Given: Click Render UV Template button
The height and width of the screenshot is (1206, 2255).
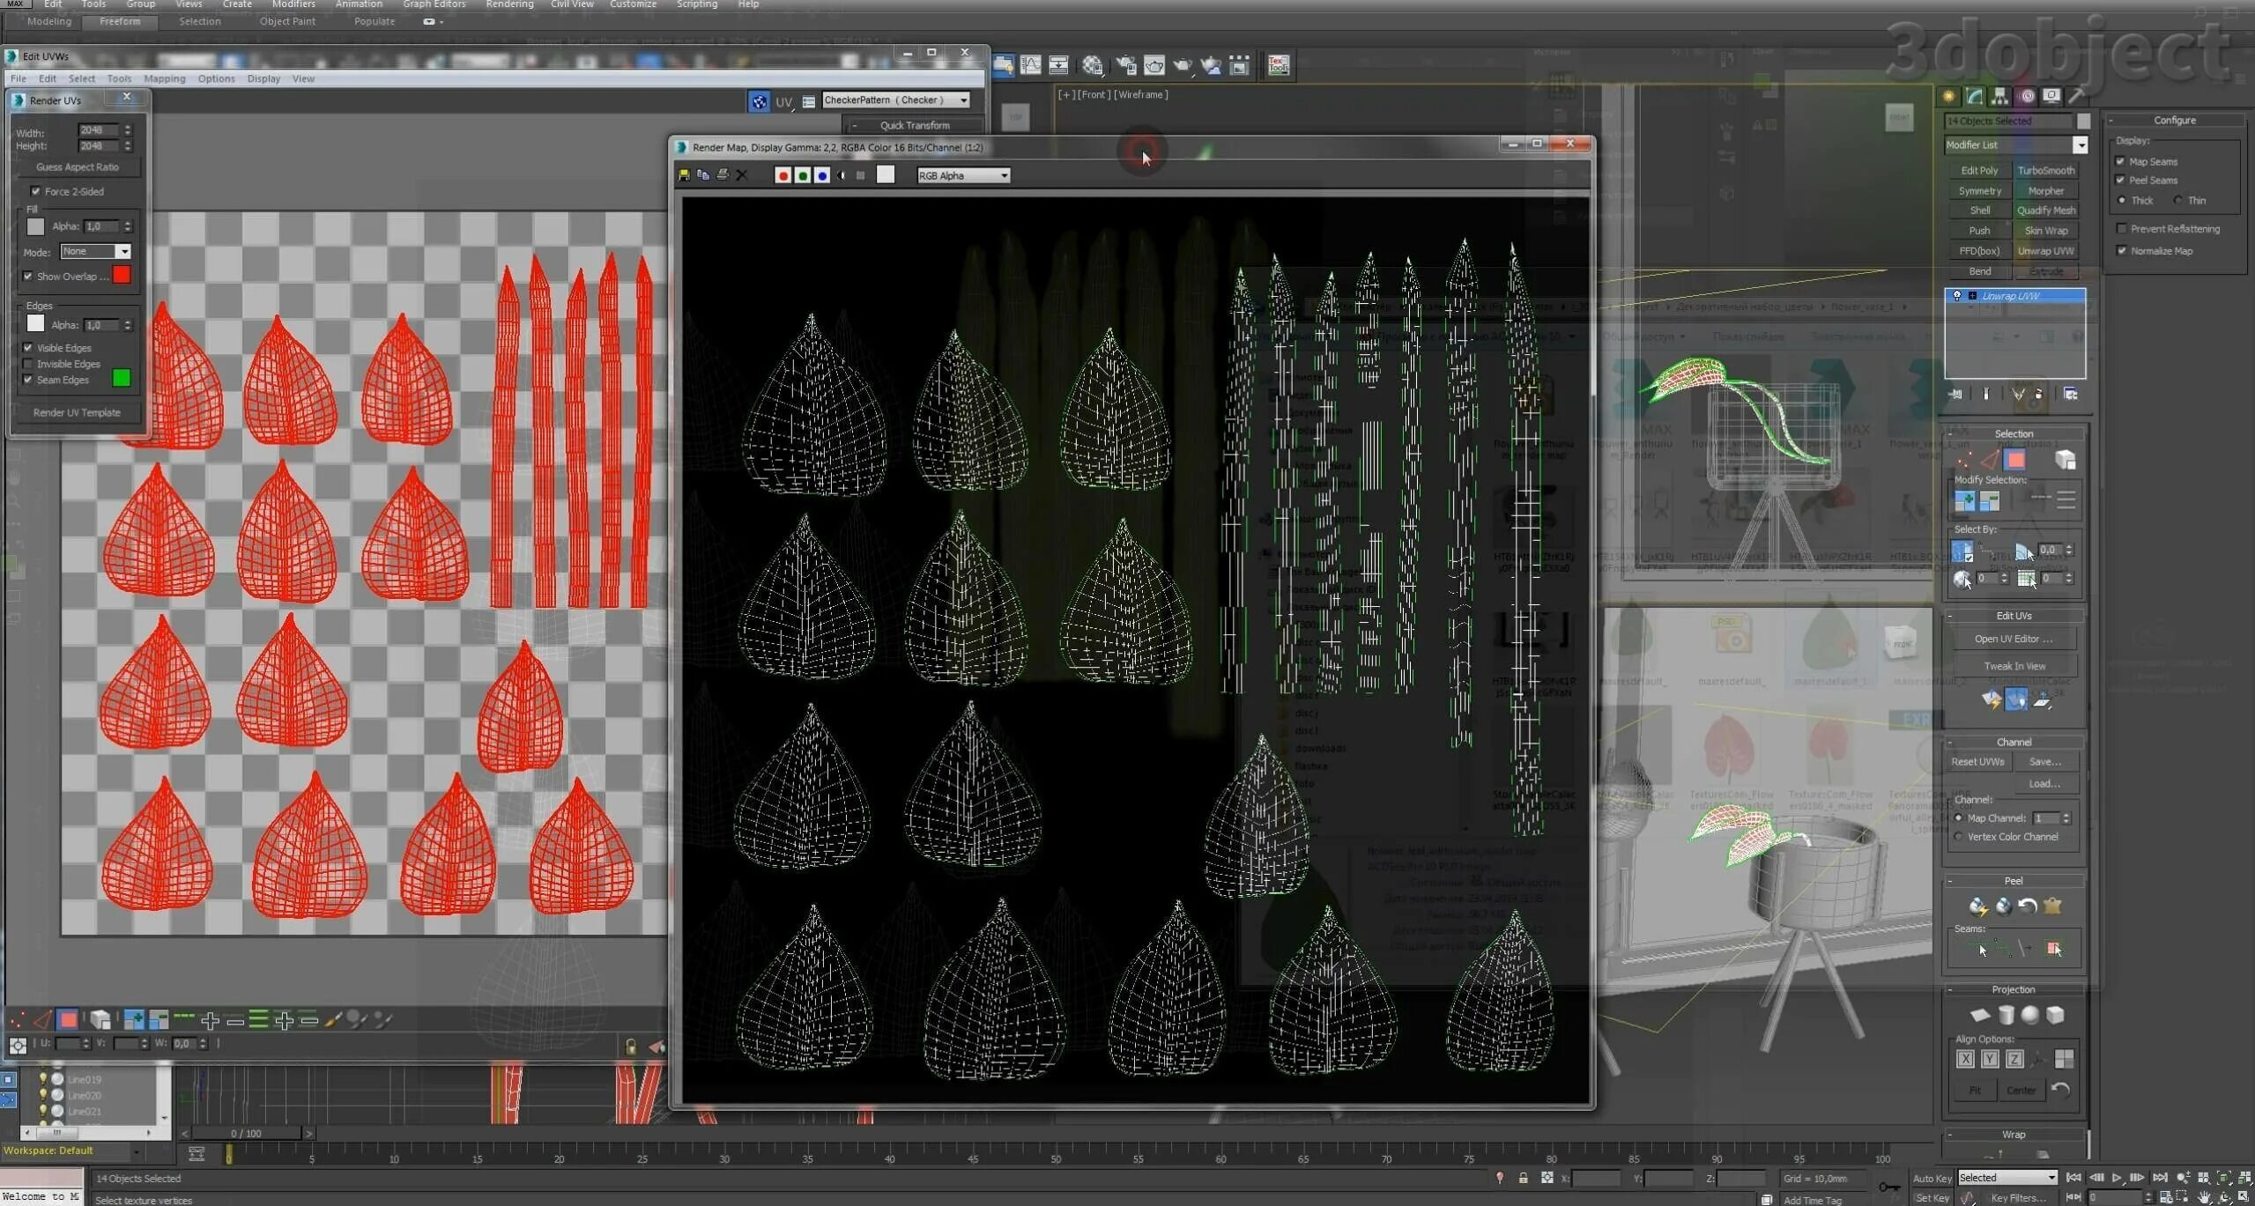Looking at the screenshot, I should point(77,412).
